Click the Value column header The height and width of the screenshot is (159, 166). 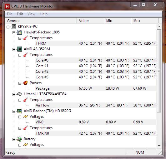(90, 21)
